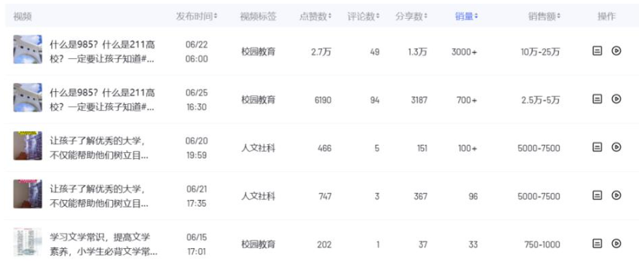Select sales amount 750-1000
Viewport: 639px width, 273px height.
click(542, 244)
